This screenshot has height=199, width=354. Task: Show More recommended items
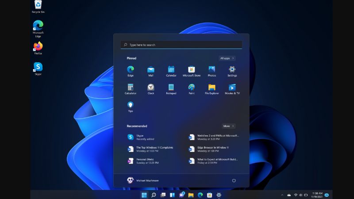tap(228, 126)
